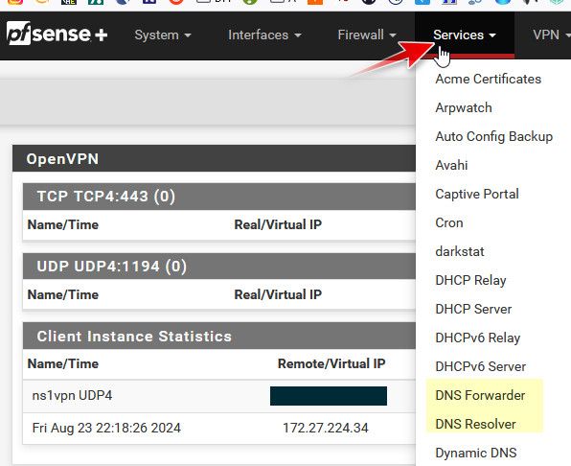Open DHCP Server settings
This screenshot has width=571, height=466.
click(473, 310)
